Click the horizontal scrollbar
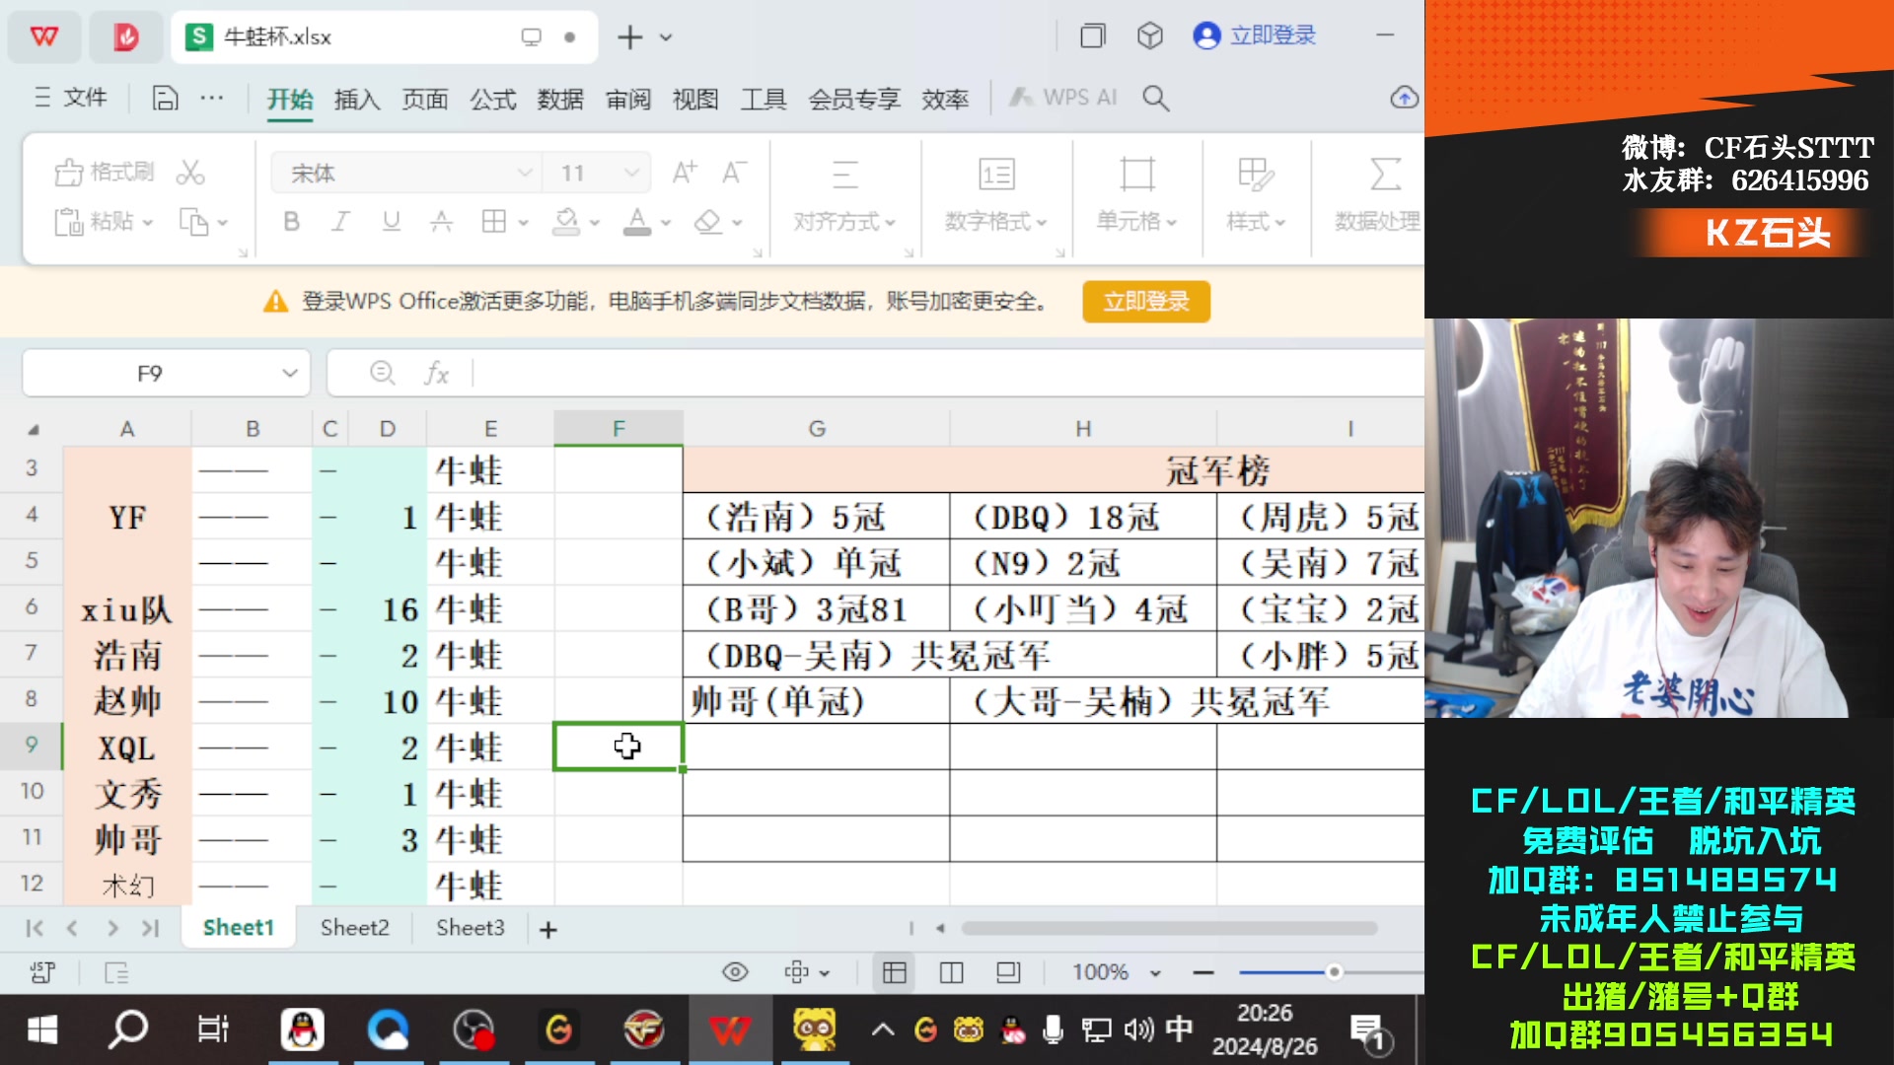This screenshot has width=1894, height=1065. (1169, 928)
